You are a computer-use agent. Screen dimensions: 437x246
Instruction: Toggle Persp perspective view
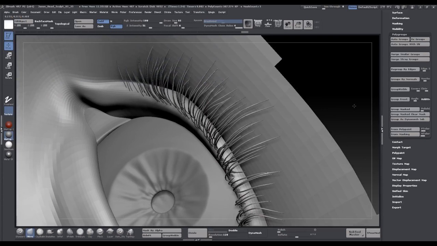(258, 24)
